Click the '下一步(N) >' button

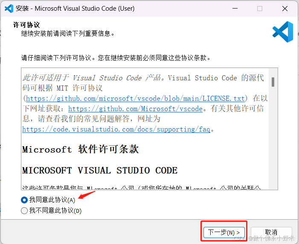[224, 232]
